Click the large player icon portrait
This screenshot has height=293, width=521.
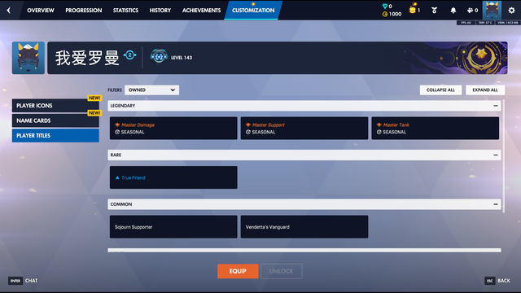(x=28, y=58)
